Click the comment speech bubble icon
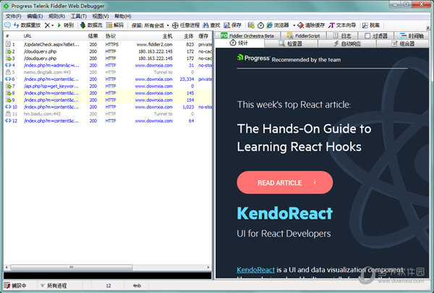This screenshot has width=434, height=293. click(x=7, y=25)
